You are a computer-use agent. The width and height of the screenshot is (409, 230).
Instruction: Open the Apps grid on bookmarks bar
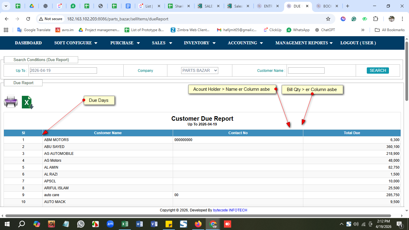pyautogui.click(x=6, y=30)
